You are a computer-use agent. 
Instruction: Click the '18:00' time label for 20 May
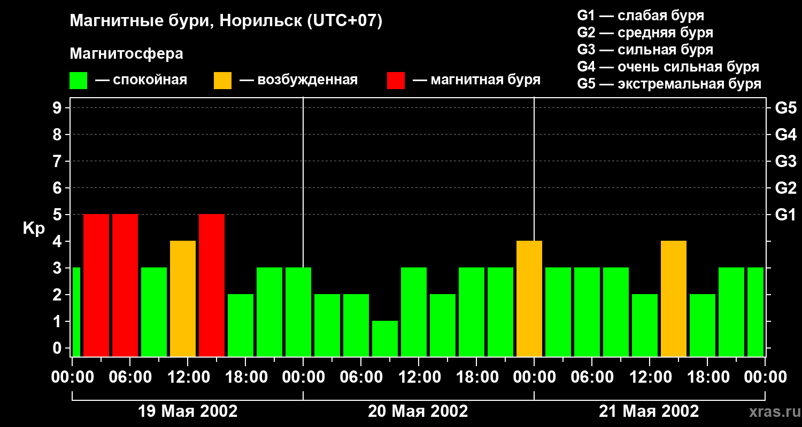point(476,377)
